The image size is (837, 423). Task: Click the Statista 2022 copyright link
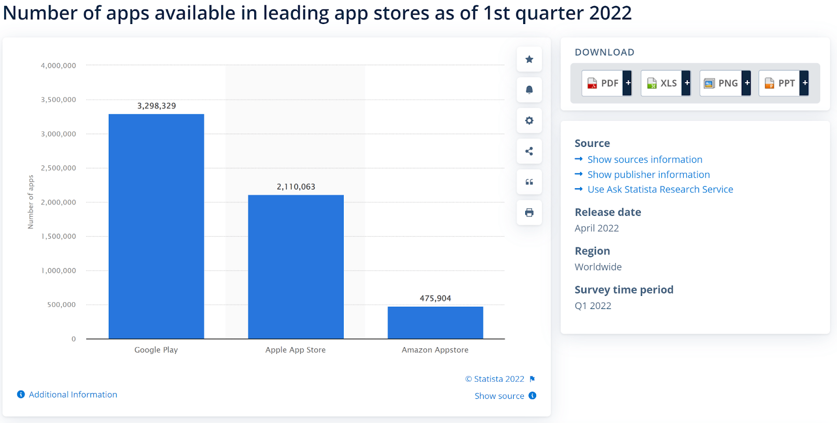495,379
